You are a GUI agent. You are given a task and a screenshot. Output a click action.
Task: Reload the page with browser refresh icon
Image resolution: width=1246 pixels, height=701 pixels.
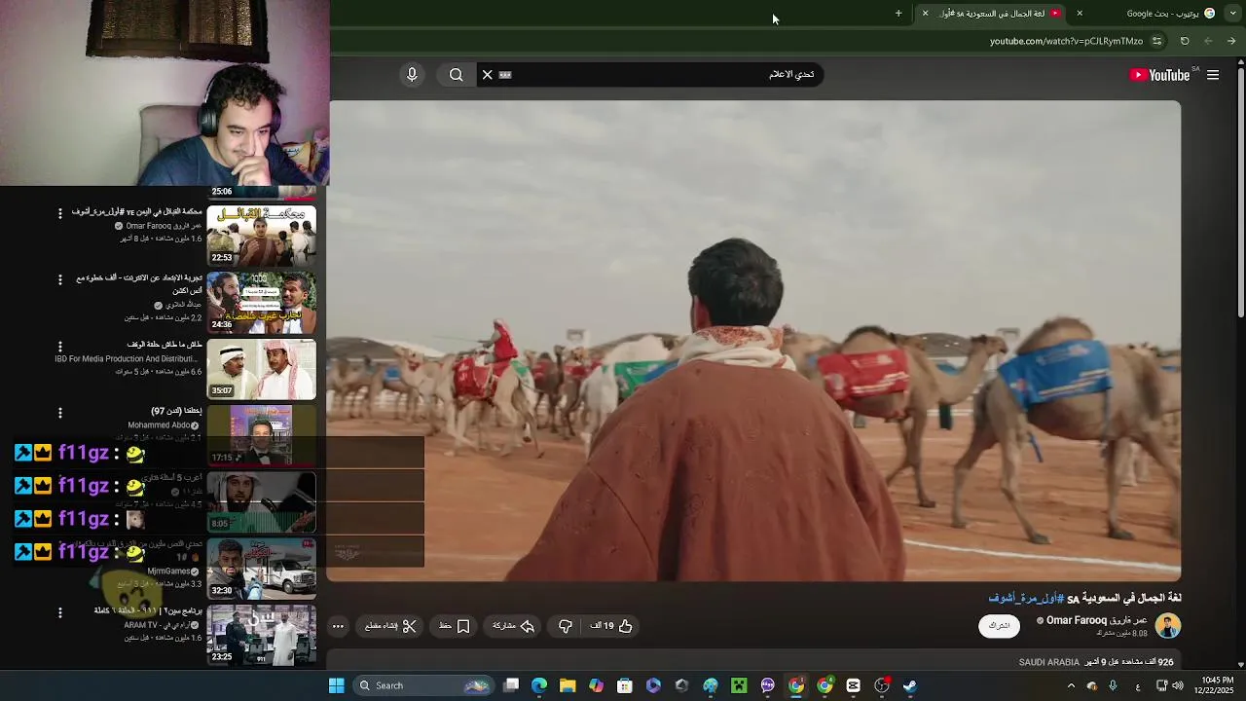(1185, 41)
